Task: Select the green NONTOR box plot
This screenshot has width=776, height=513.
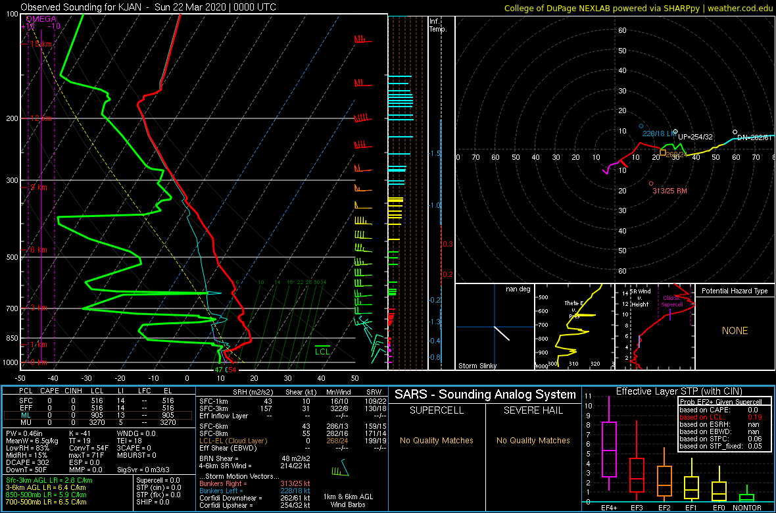Action: (x=748, y=493)
